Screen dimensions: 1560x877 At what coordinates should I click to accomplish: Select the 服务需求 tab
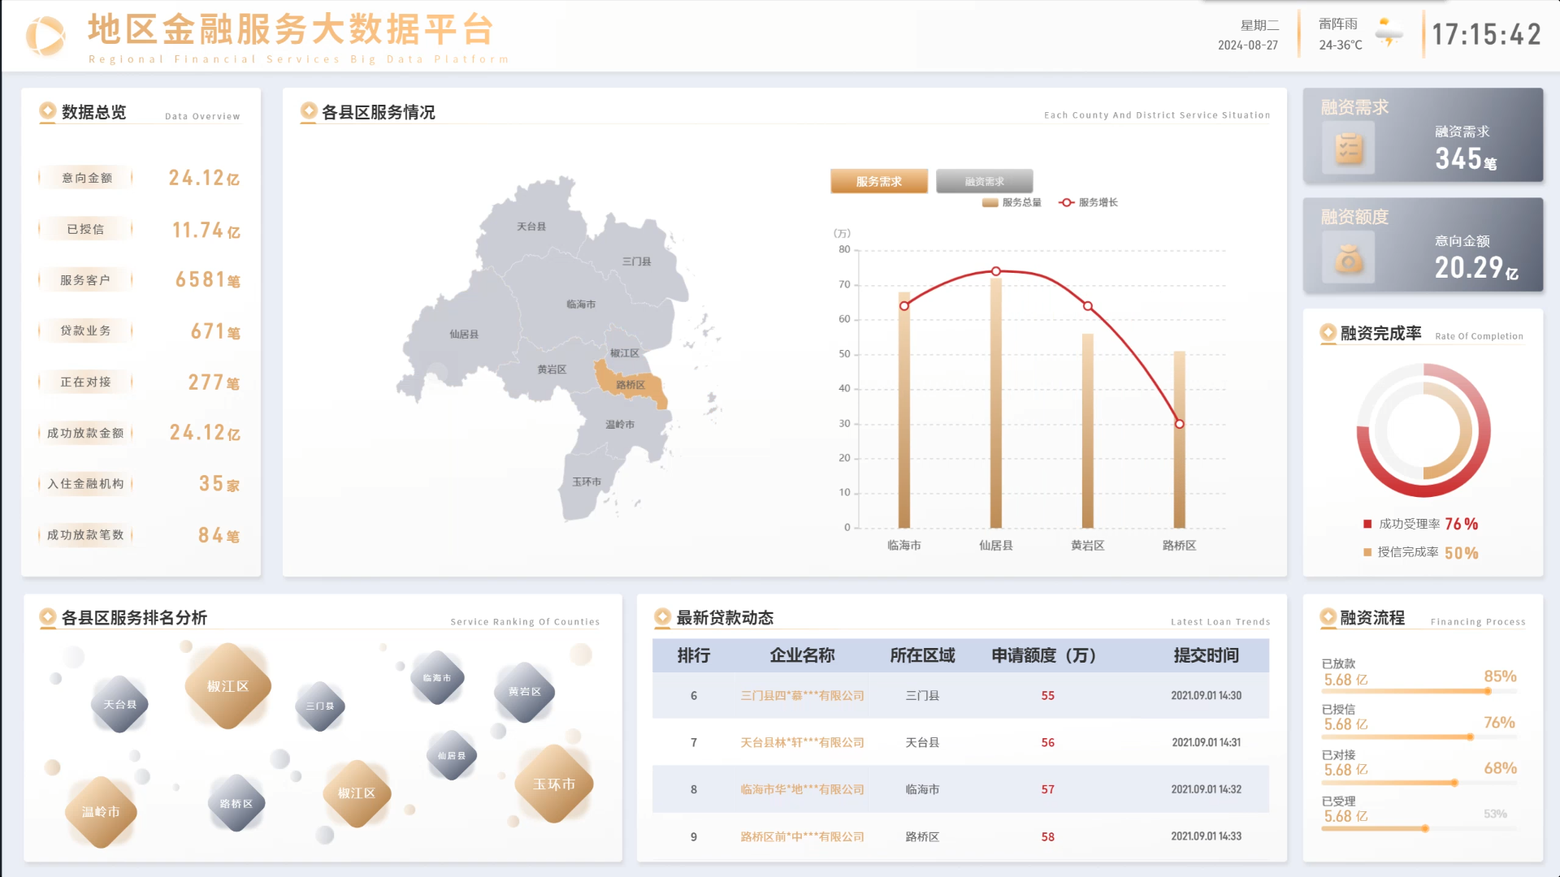coord(878,181)
